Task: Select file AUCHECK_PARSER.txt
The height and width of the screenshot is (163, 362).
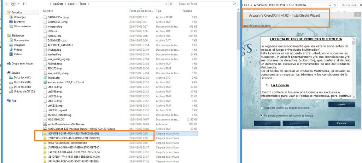Action: [x=60, y=45]
